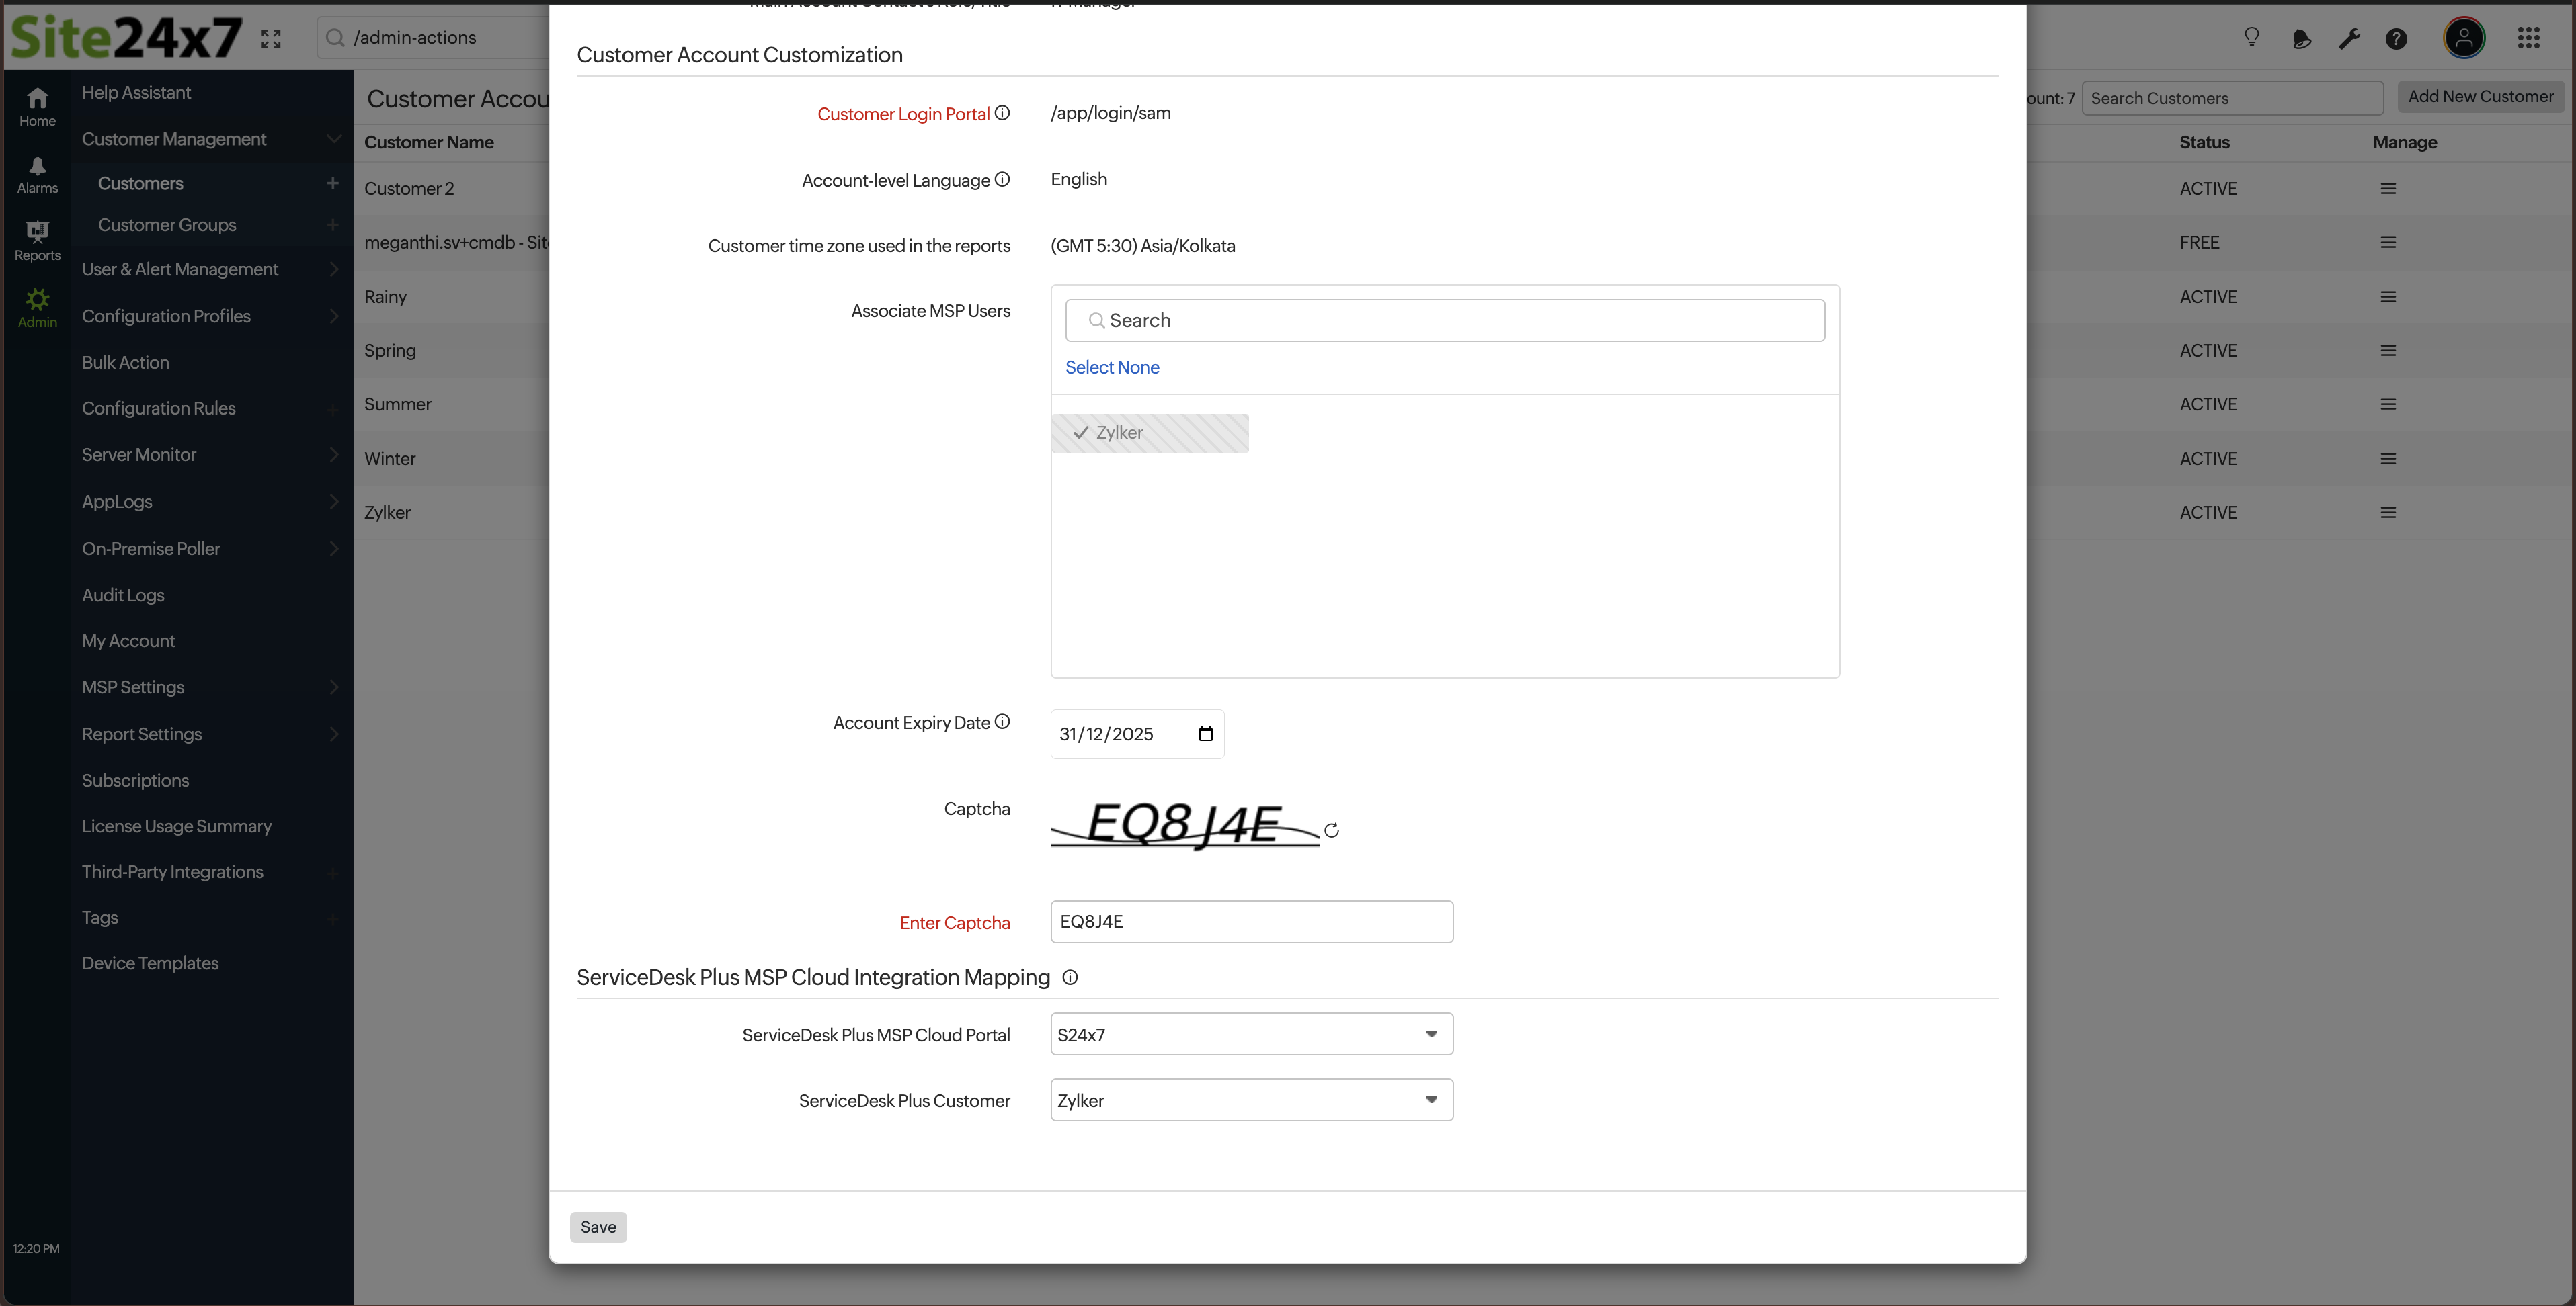Open notifications via the bell icon top right
Screen dimensions: 2576x1306
click(2301, 38)
